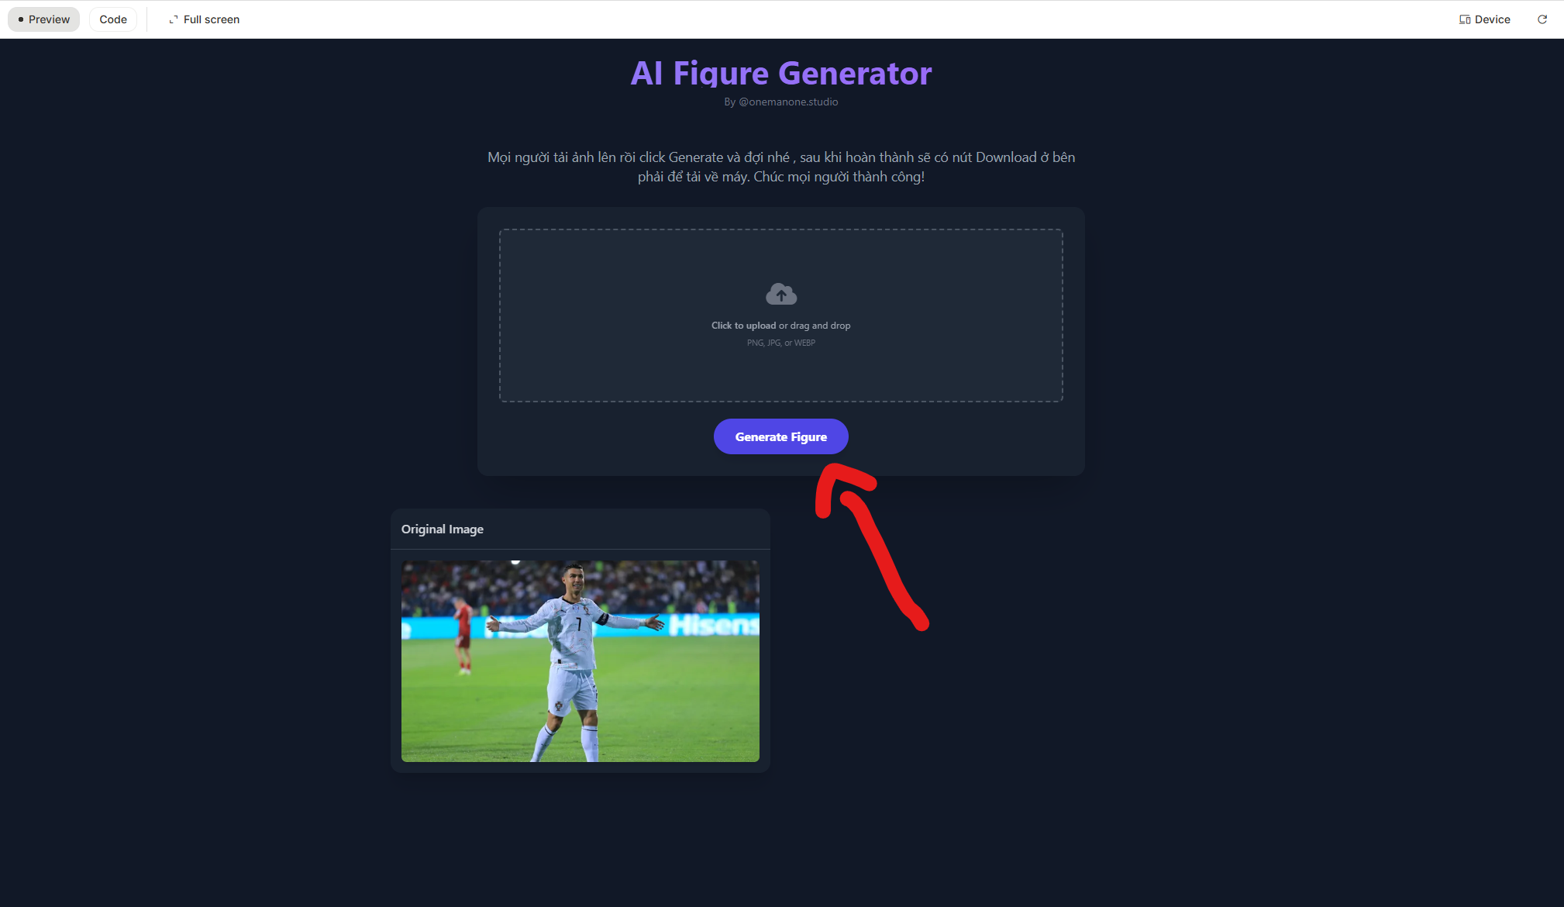The height and width of the screenshot is (907, 1564).
Task: Switch to the Preview tab
Action: [43, 19]
